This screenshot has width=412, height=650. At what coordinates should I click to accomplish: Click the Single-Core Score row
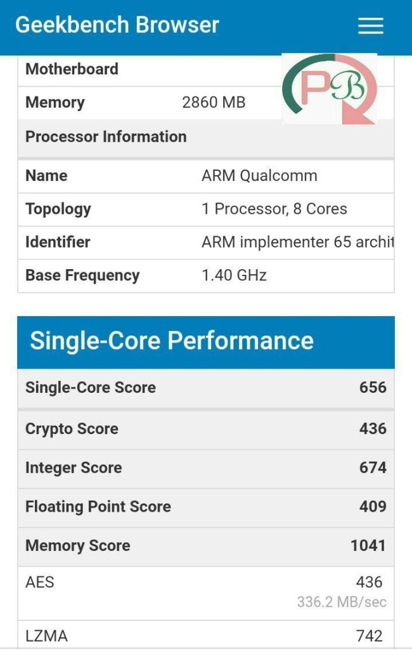coord(206,388)
